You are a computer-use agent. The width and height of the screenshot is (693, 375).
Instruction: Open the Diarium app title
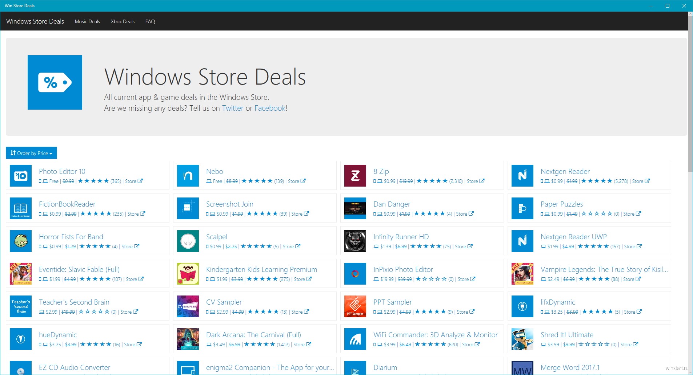pos(385,367)
